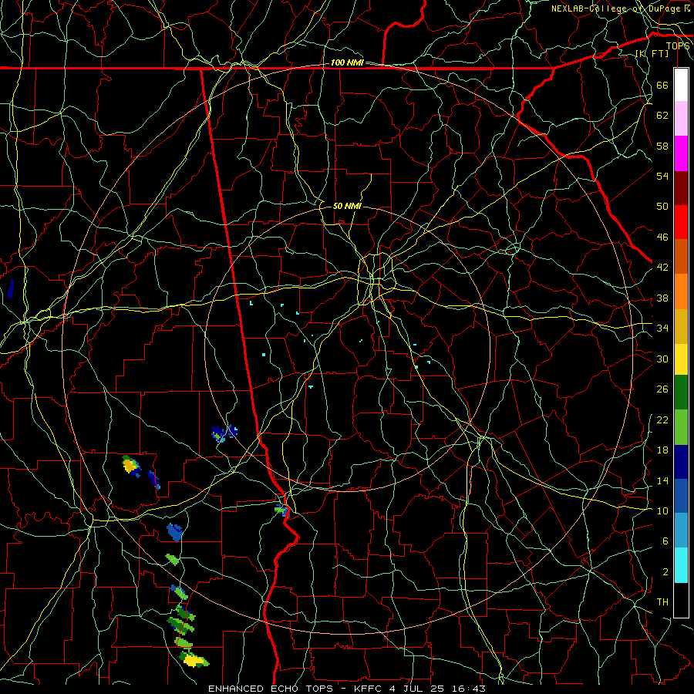
Task: Click the magenta legend swatch near 58
Action: (681, 153)
